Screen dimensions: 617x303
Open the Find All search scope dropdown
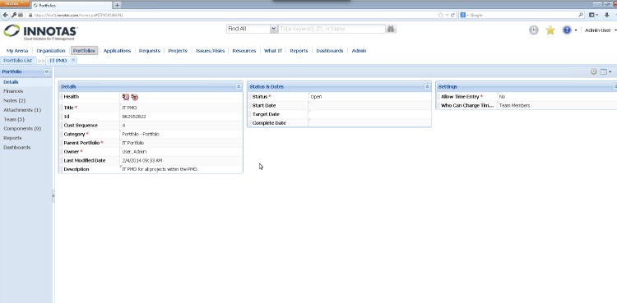(252, 29)
